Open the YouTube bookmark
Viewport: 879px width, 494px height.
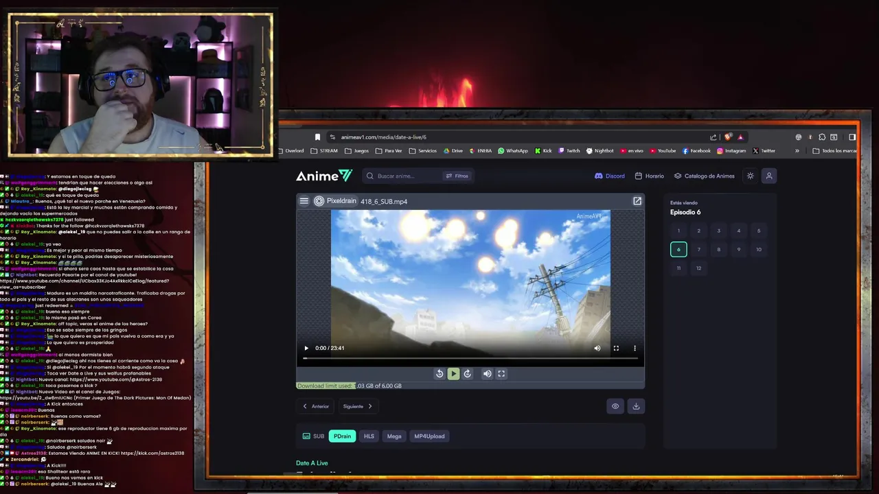coord(663,151)
